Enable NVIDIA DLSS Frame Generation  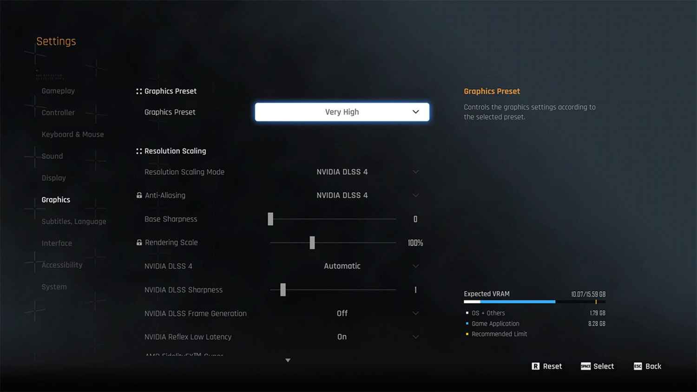pos(342,313)
